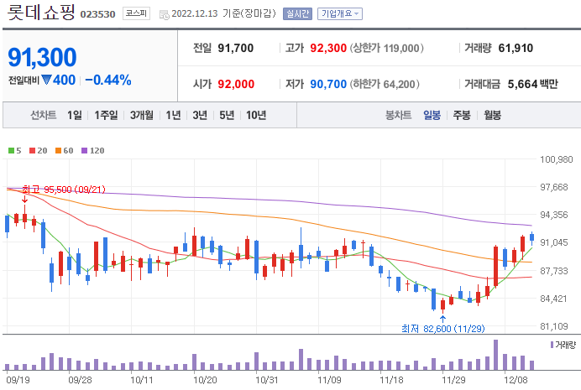Switch to 일봉 candle chart
This screenshot has height=390, width=581.
coord(432,115)
